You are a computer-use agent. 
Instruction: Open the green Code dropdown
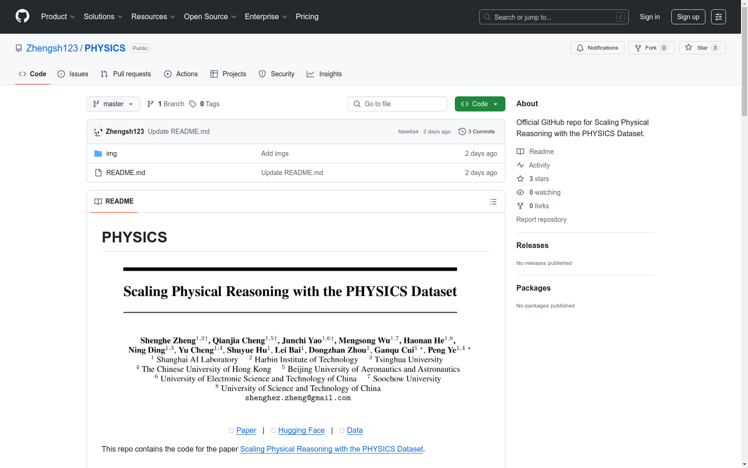click(x=480, y=104)
